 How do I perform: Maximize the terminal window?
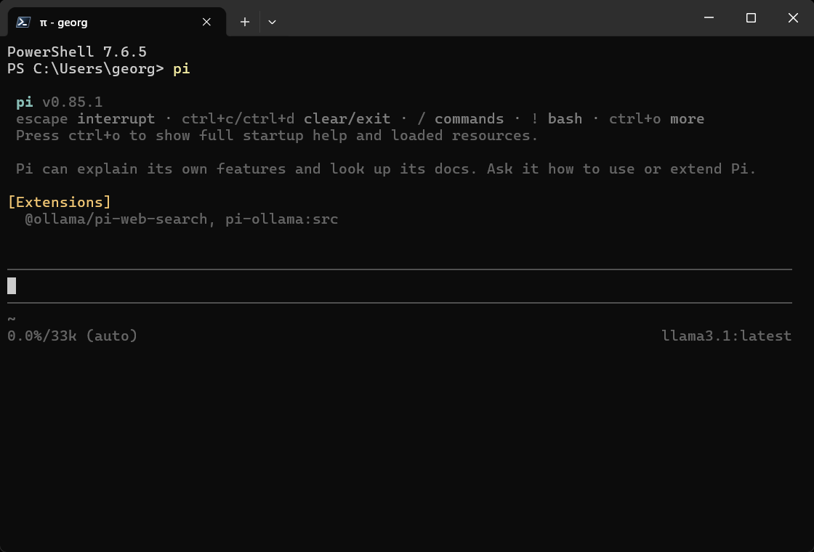click(x=751, y=17)
